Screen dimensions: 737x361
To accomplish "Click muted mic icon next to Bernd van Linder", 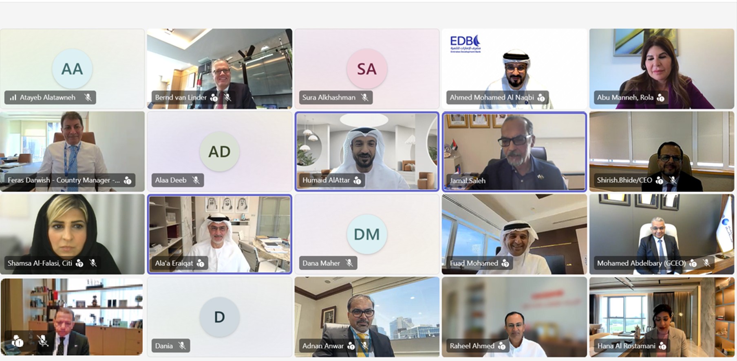I will pyautogui.click(x=227, y=98).
